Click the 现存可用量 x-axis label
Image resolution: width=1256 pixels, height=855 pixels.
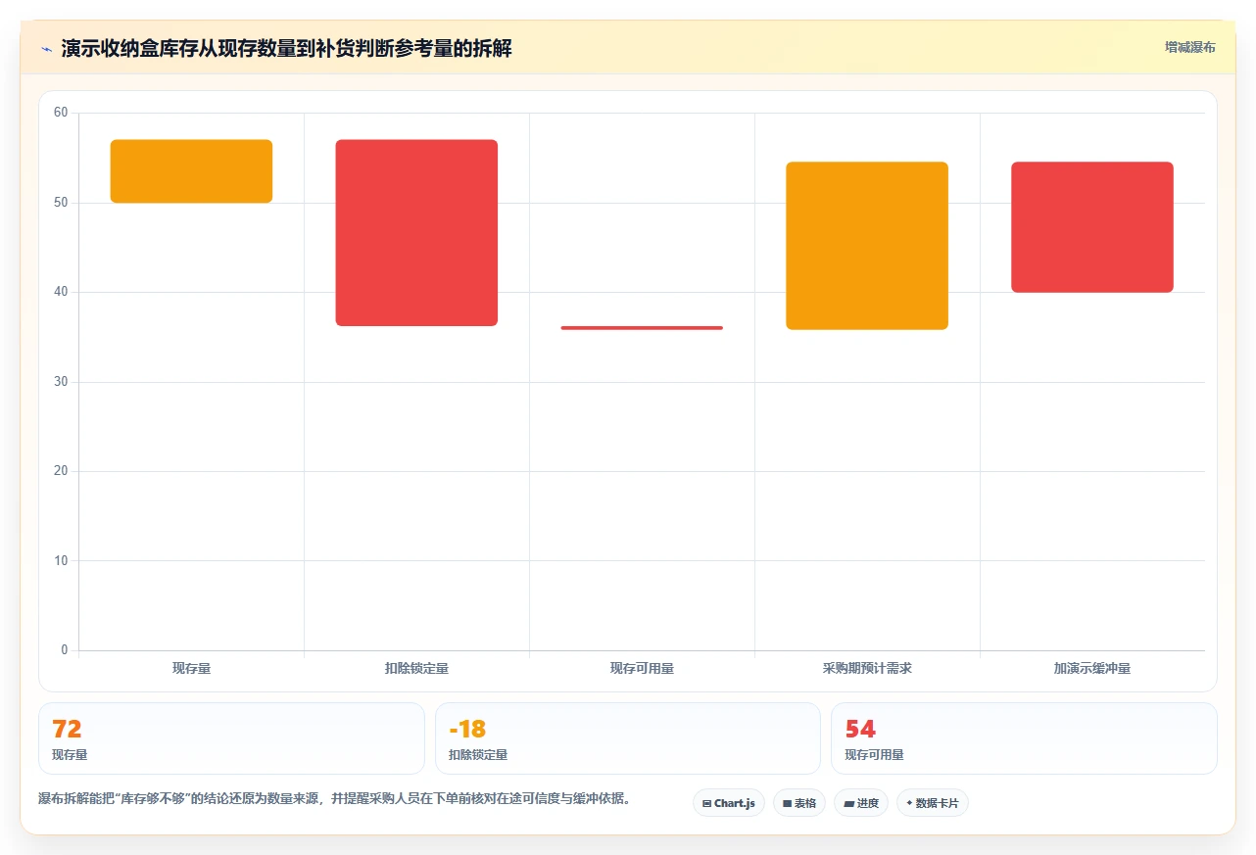[x=642, y=669]
